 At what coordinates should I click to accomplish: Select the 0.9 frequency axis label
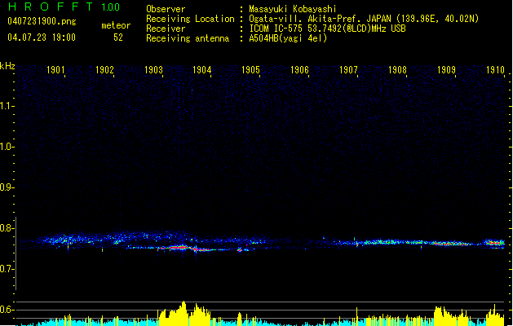pyautogui.click(x=7, y=187)
